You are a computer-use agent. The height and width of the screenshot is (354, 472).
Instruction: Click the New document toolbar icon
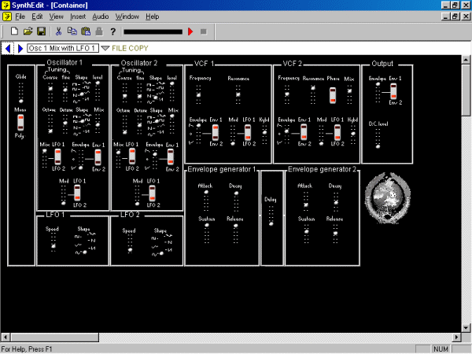tap(14, 31)
